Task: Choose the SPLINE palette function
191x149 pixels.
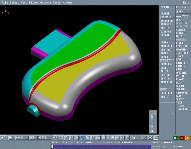Action: [181, 90]
